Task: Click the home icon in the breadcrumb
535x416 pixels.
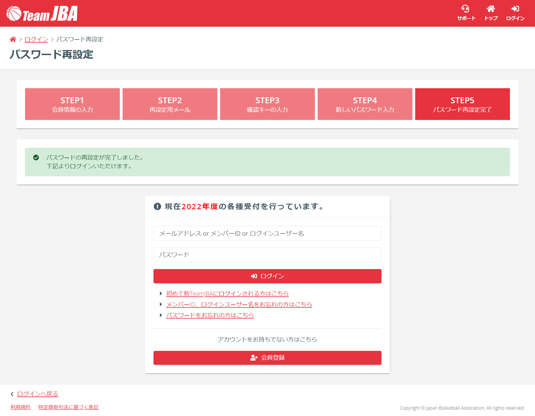Action: 13,39
